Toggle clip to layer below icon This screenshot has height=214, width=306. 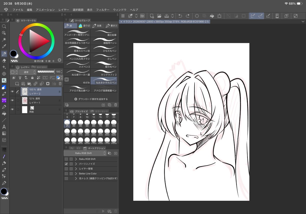[x=14, y=78]
